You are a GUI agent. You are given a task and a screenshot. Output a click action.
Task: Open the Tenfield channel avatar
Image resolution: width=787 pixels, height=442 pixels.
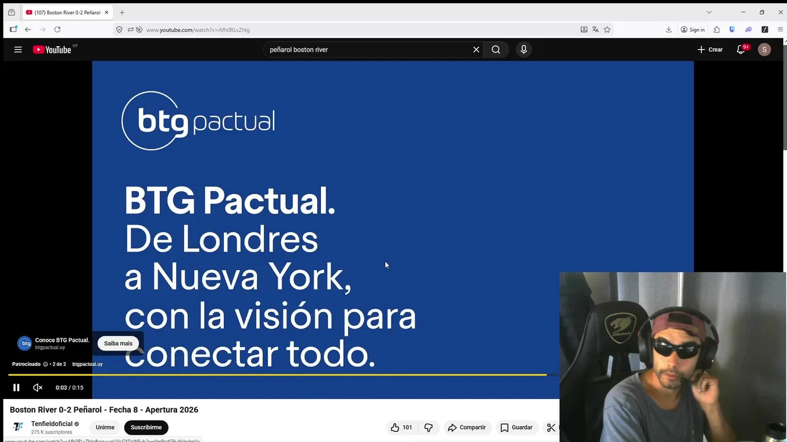coord(18,427)
